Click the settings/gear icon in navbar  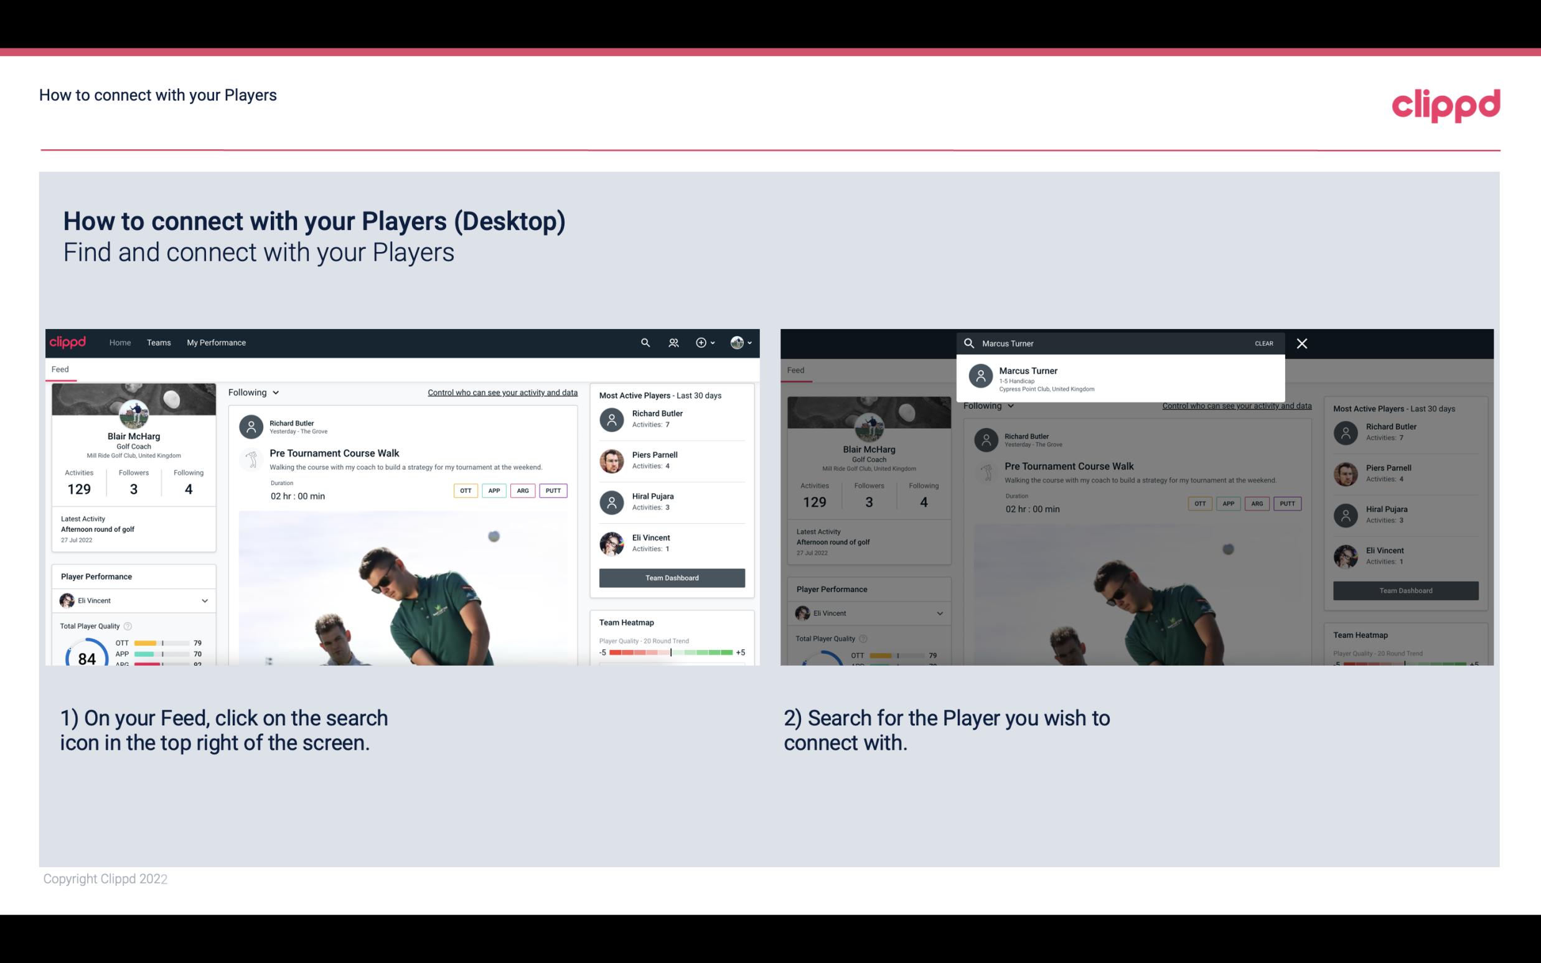tap(700, 342)
